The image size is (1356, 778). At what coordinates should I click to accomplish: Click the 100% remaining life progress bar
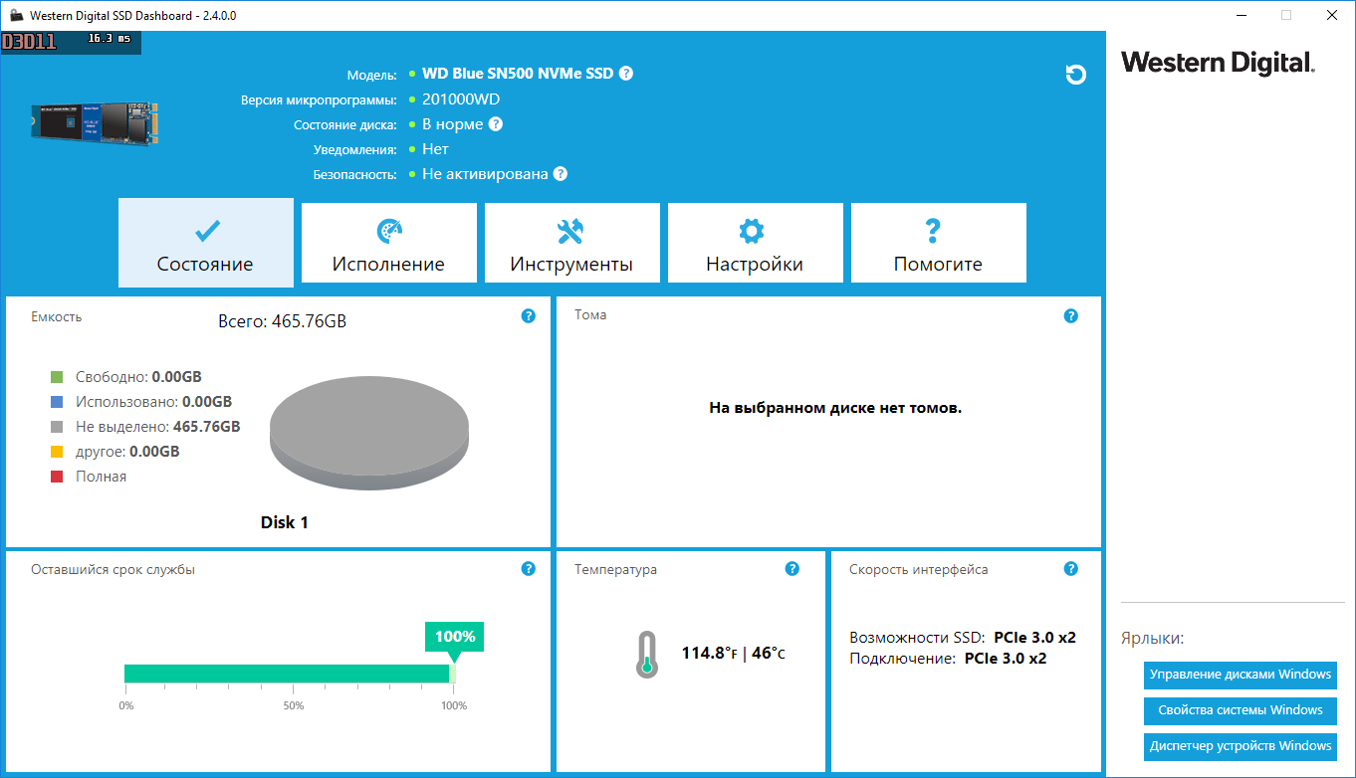coord(289,674)
